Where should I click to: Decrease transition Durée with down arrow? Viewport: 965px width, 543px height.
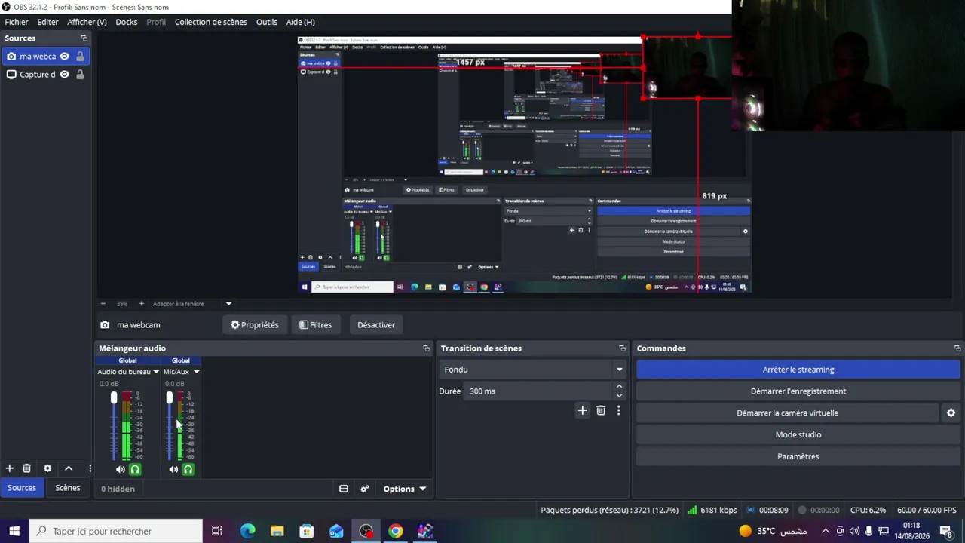coord(619,395)
